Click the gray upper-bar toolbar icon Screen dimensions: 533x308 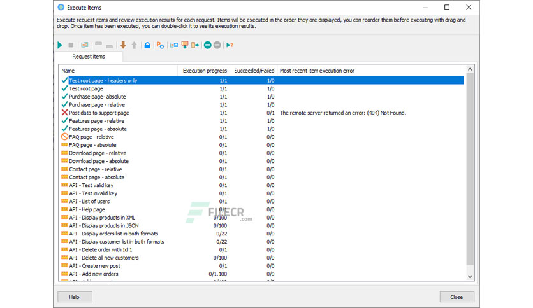click(99, 44)
